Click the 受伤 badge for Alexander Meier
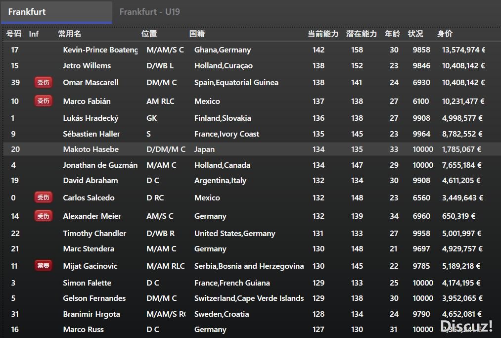Image resolution: width=501 pixels, height=338 pixels. point(43,216)
